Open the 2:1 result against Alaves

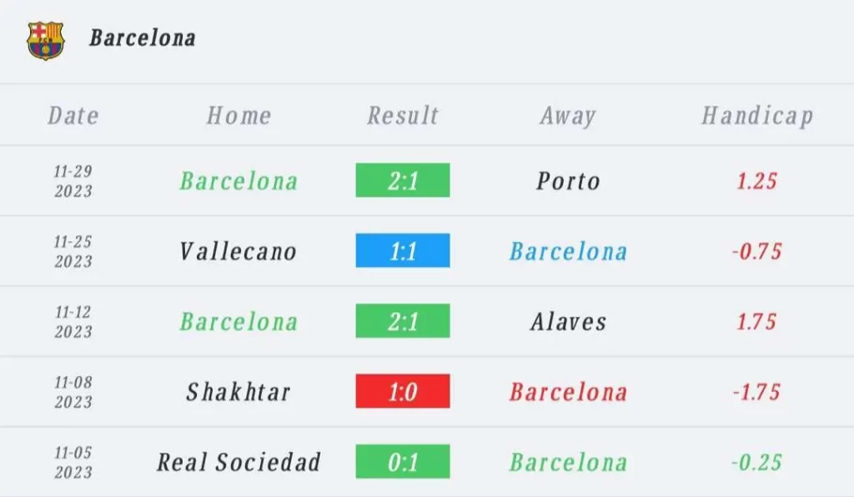pos(403,321)
